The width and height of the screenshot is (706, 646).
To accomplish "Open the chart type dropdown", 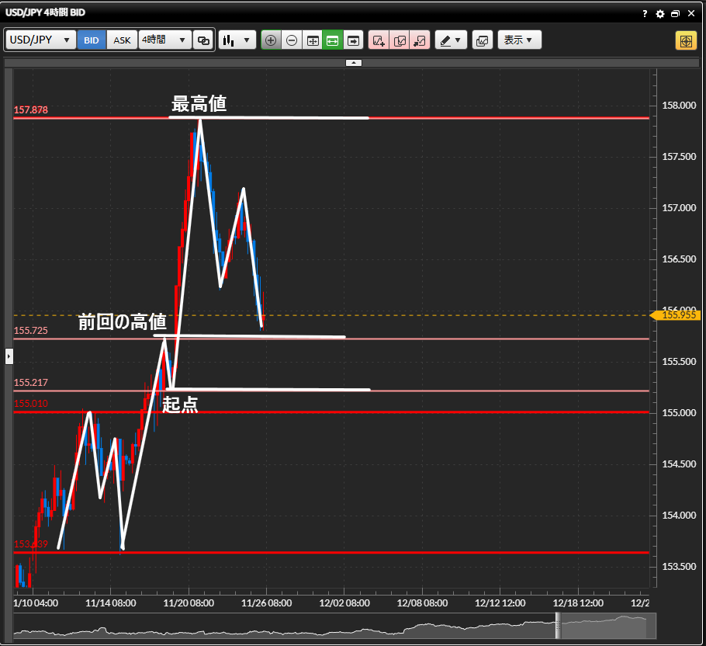I will coord(237,40).
